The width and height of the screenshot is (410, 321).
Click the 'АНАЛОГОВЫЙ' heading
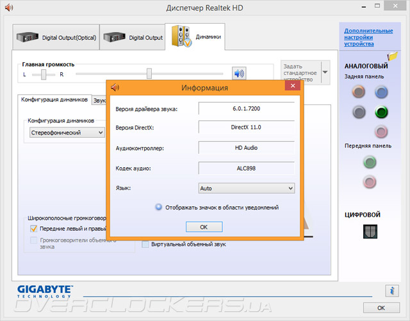point(366,66)
